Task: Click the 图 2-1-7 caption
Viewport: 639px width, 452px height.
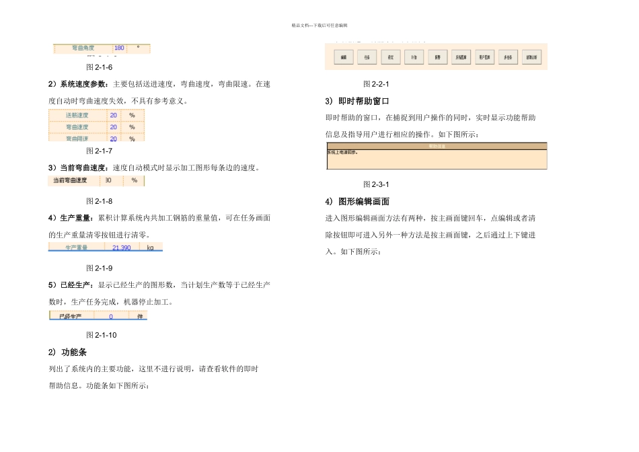Action: tap(100, 151)
